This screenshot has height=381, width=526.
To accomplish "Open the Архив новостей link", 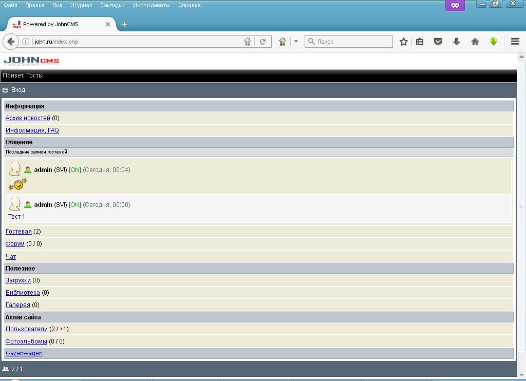I will coord(28,118).
